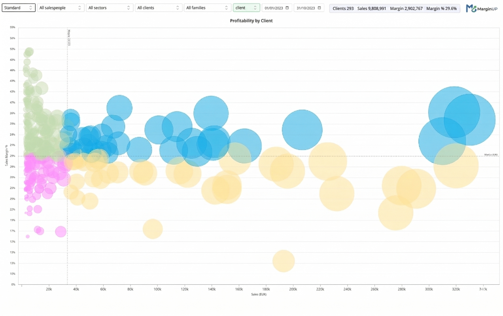The height and width of the screenshot is (316, 503).
Task: Open the green client grouping dropdown
Action: 246,8
